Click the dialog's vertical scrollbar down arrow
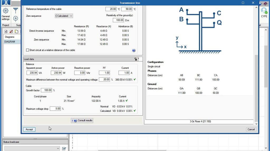270x151 pixels. coord(257,124)
